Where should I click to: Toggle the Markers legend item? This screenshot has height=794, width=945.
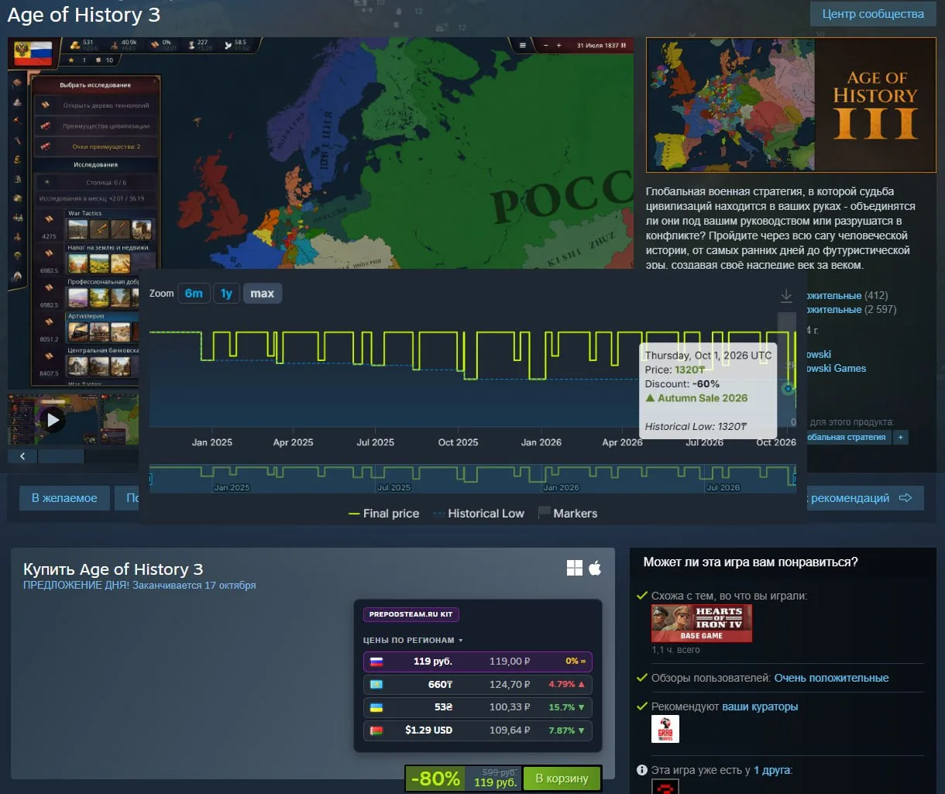pyautogui.click(x=568, y=514)
